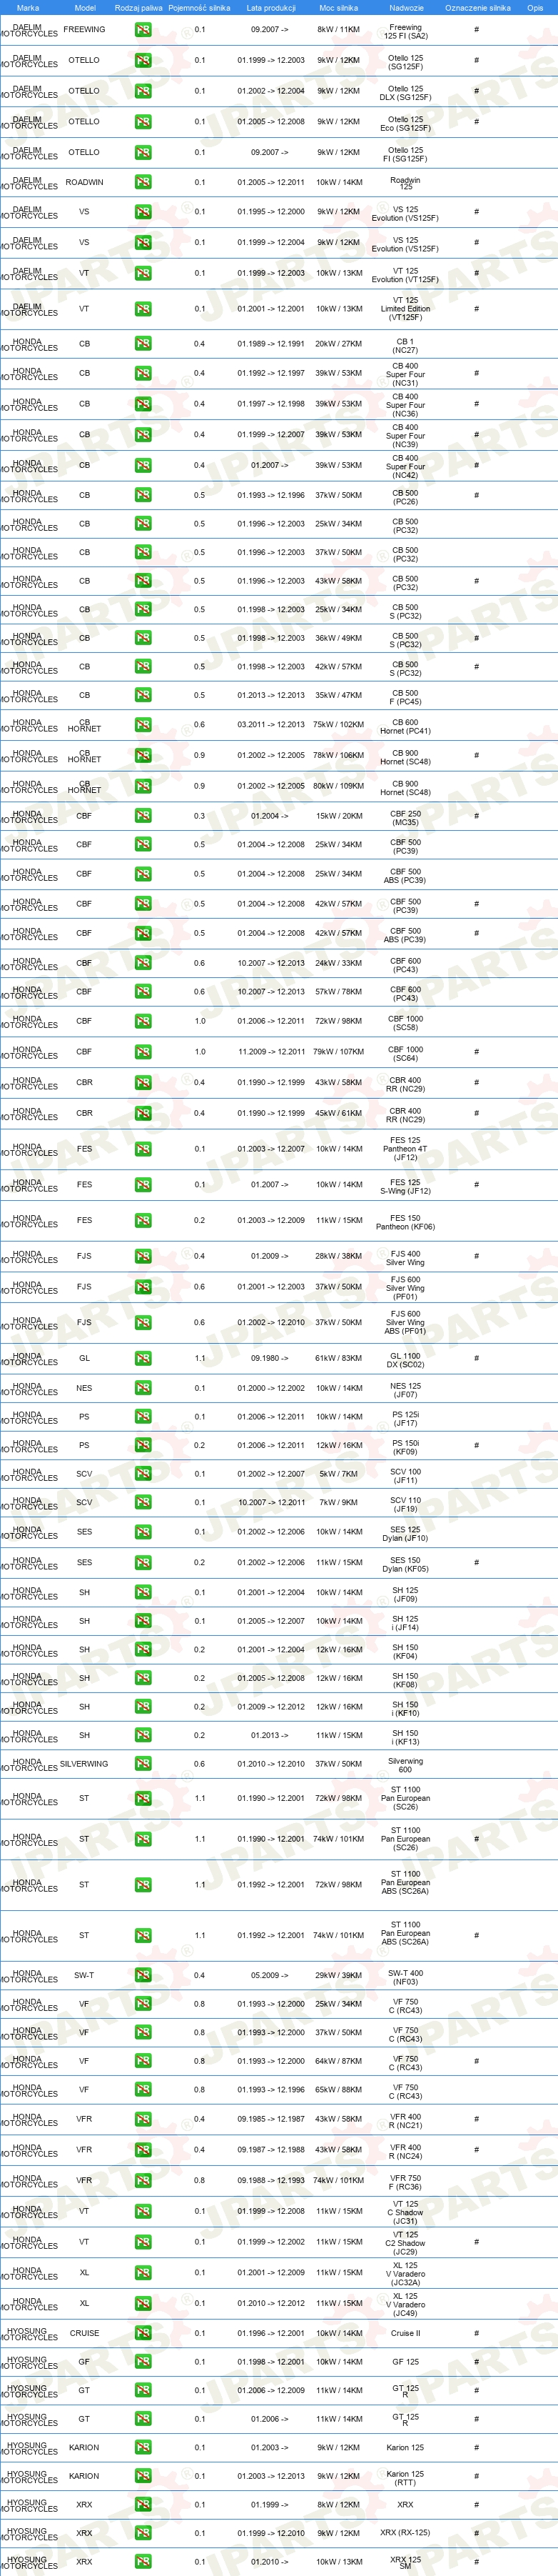The width and height of the screenshot is (558, 2576).
Task: Click petrol icon in XRX 125 SM row
Action: pyautogui.click(x=143, y=2562)
